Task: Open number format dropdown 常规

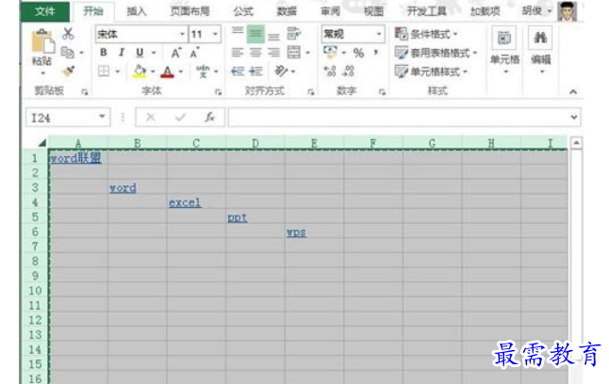Action: 379,34
